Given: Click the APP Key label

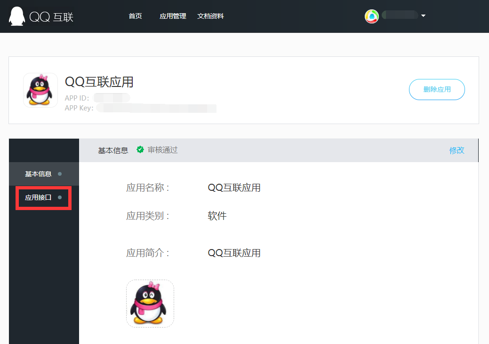Looking at the screenshot, I should (x=79, y=108).
